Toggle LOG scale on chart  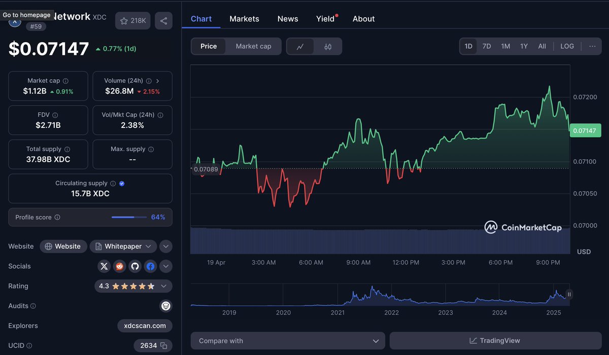[567, 46]
